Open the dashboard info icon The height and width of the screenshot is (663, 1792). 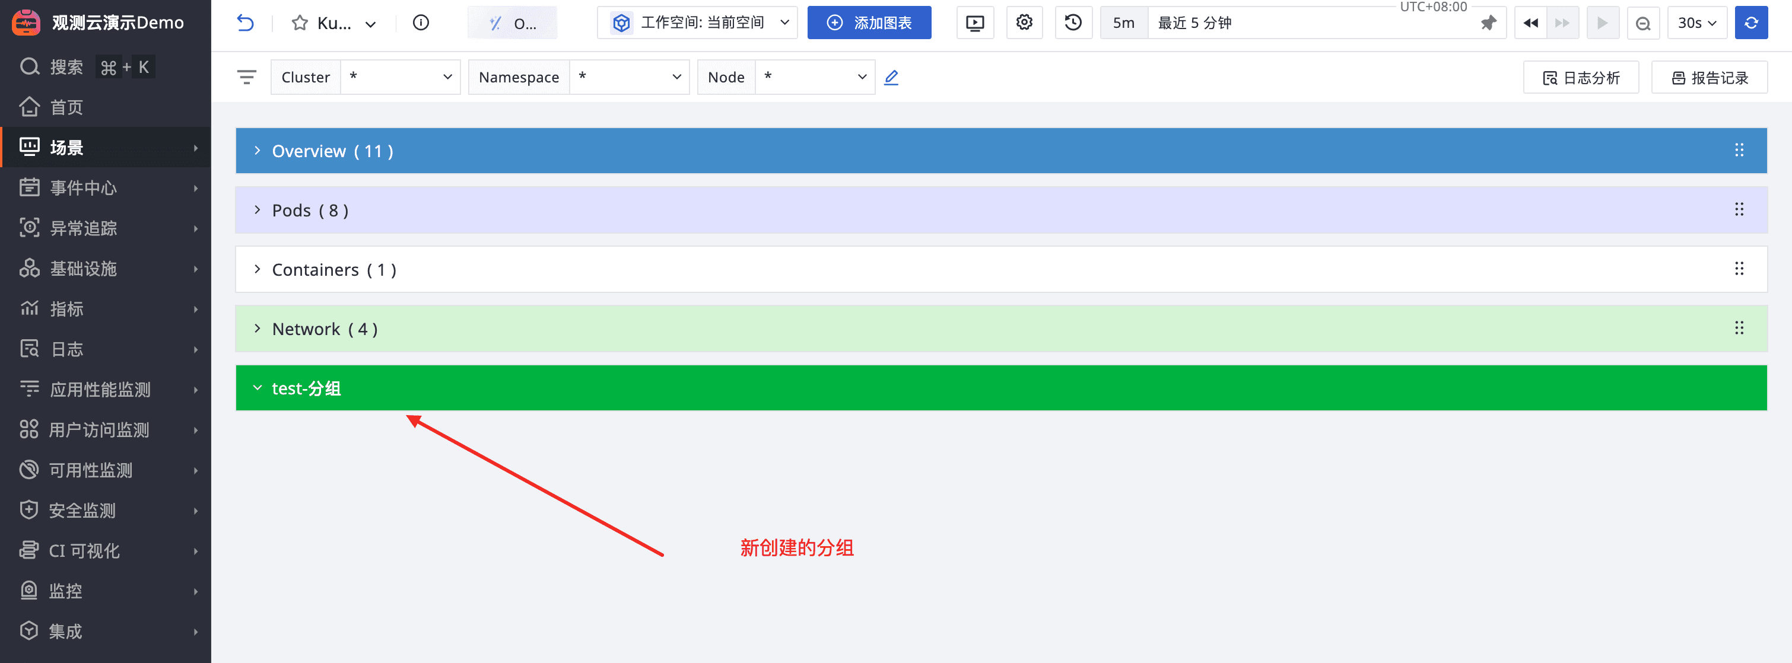(420, 23)
